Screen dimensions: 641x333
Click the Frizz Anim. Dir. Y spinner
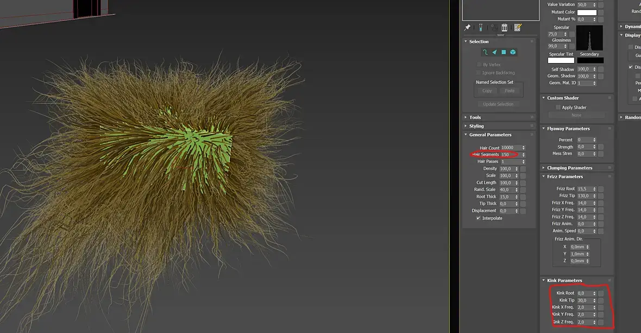[587, 254]
